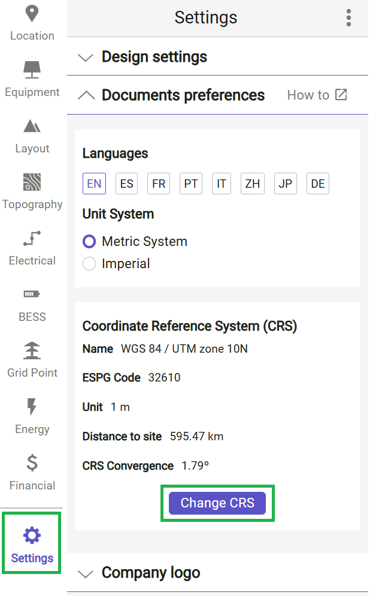379x601 pixels.
Task: Click the Unit System section label
Action: [x=118, y=214]
